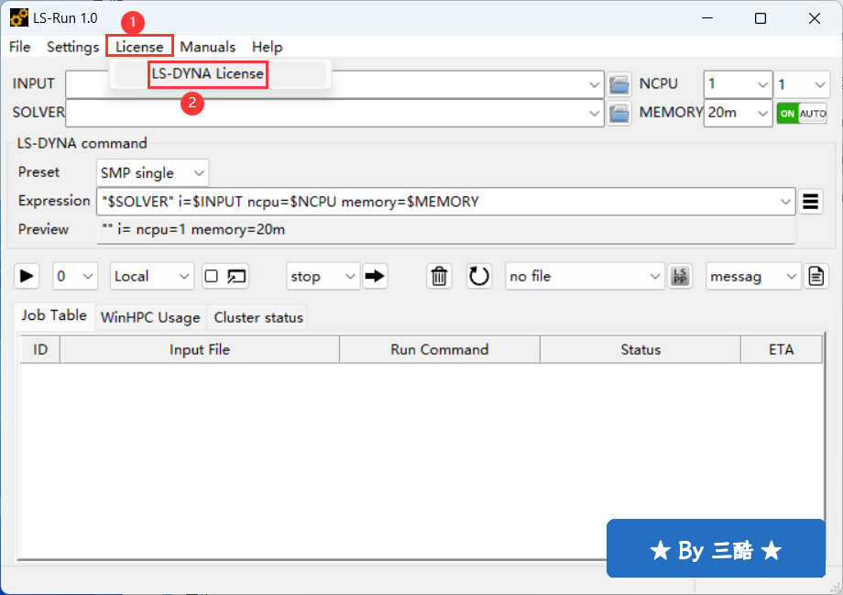This screenshot has width=843, height=595.
Task: Expand the INPUT path dropdown
Action: (594, 85)
